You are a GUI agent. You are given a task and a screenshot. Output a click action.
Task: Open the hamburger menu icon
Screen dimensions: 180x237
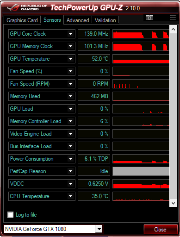(173, 18)
